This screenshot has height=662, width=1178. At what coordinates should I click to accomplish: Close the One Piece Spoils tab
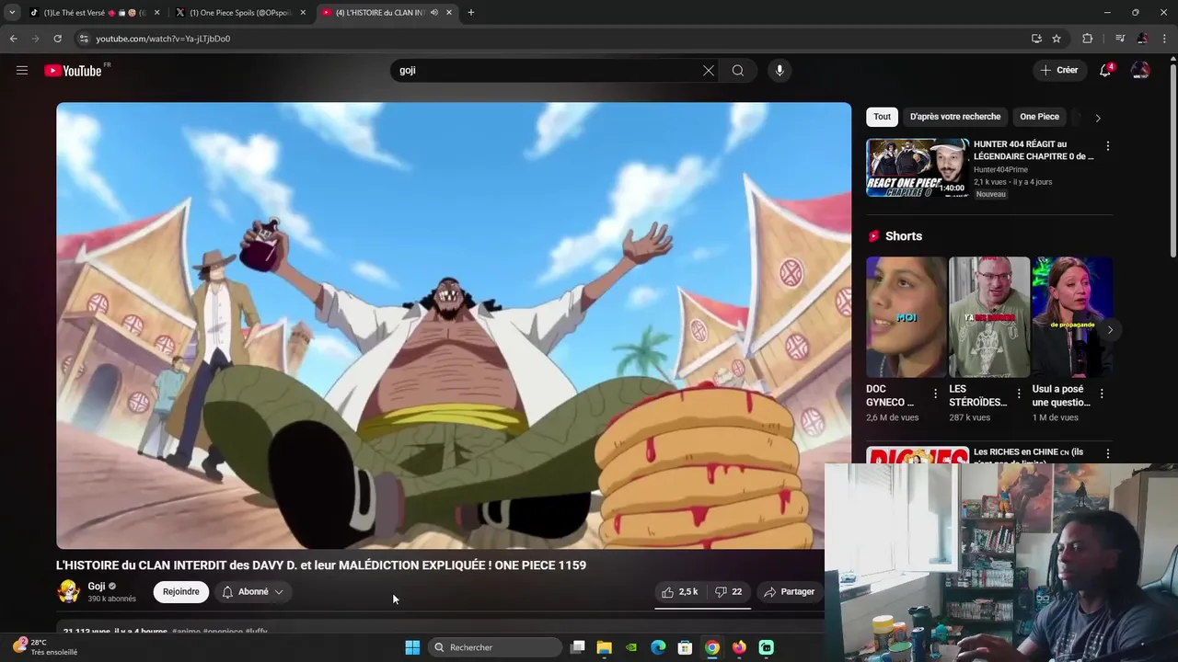(x=303, y=13)
